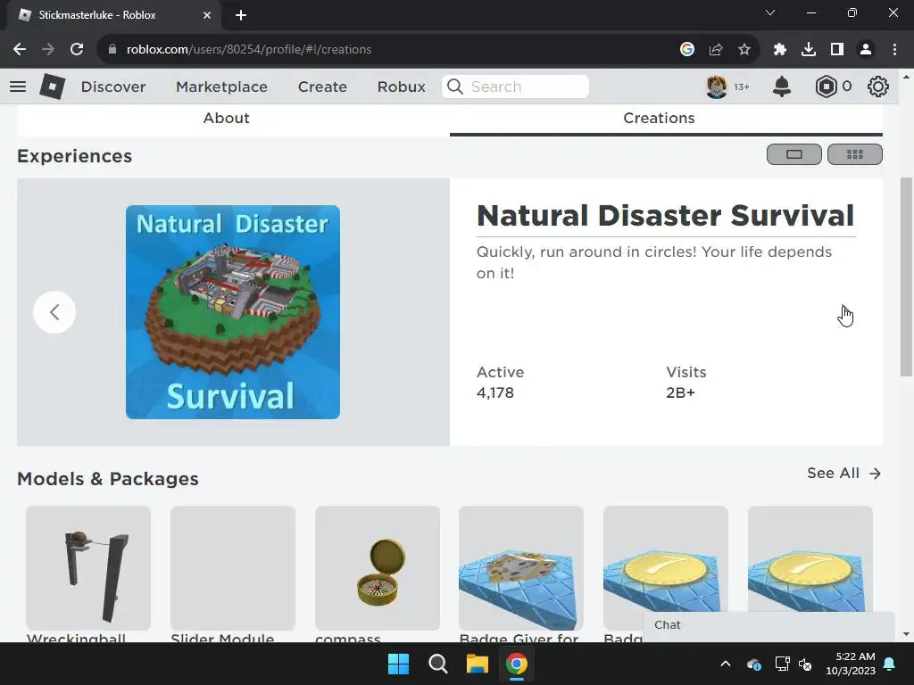Image resolution: width=914 pixels, height=685 pixels.
Task: Open the Slider Module model card
Action: pos(233,568)
